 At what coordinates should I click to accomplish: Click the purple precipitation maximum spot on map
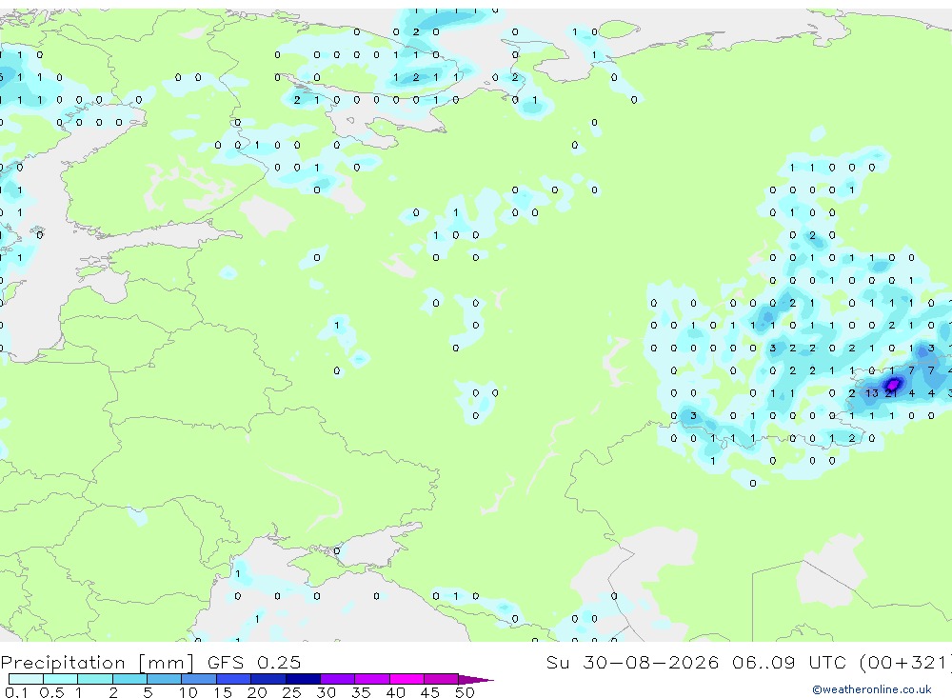coord(893,385)
